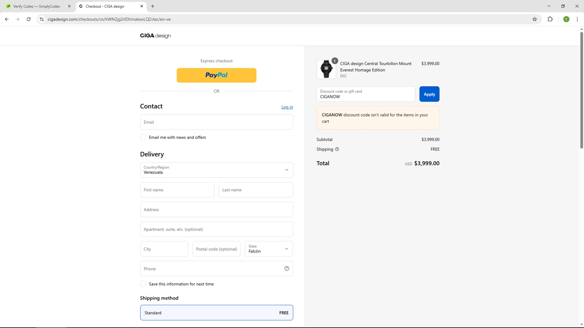The width and height of the screenshot is (584, 328).
Task: Open the Country/Region dropdown
Action: click(216, 170)
